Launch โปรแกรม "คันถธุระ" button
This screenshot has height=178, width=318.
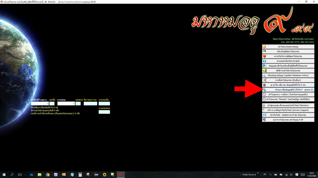[x=288, y=99]
